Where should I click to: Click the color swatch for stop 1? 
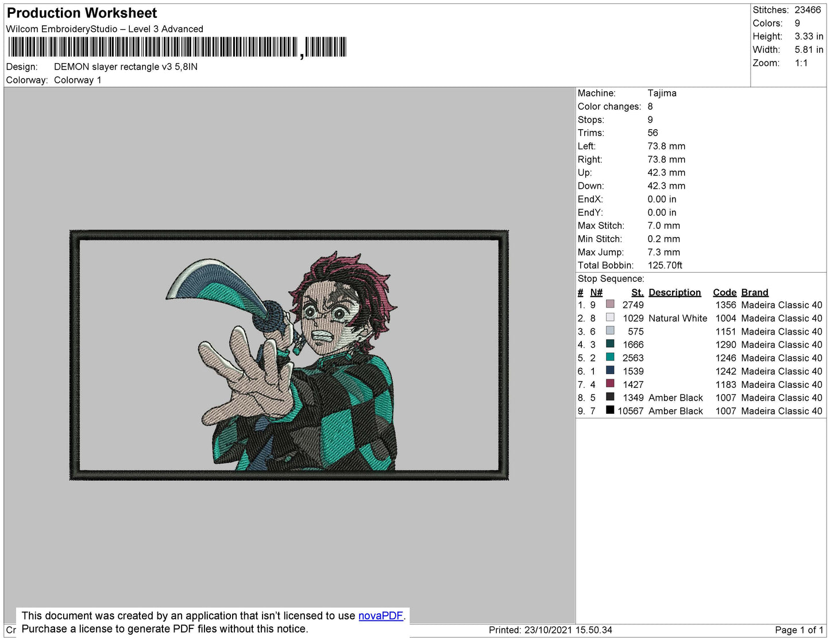(x=611, y=304)
